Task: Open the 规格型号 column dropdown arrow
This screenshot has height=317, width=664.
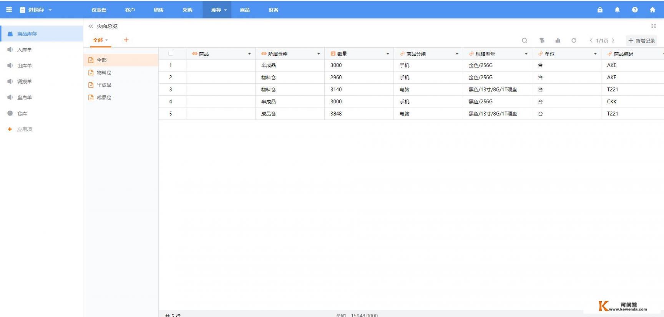Action: click(526, 54)
